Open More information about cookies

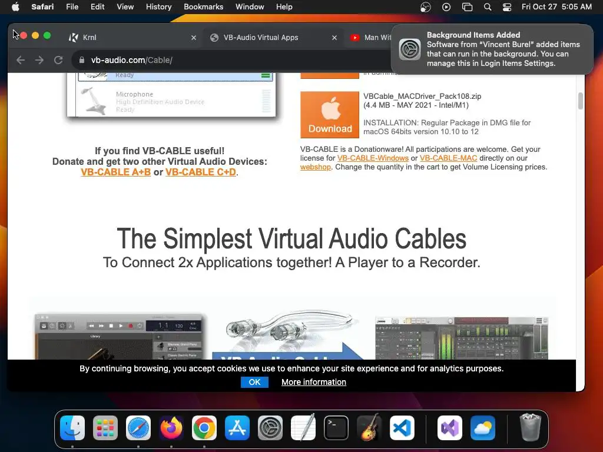coord(314,382)
